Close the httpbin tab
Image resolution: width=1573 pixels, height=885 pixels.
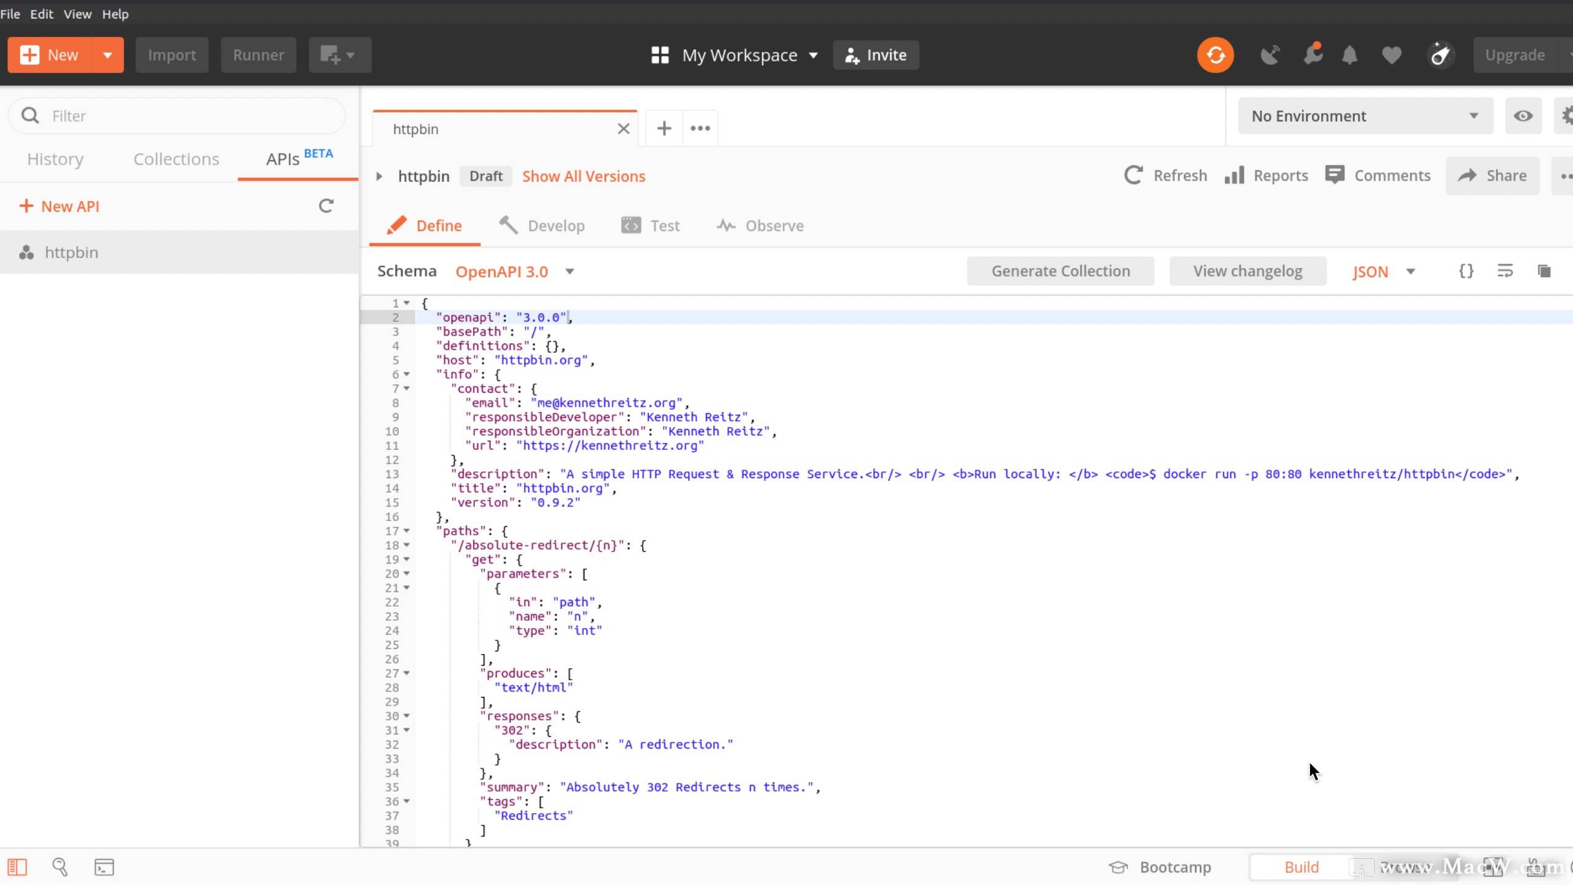coord(623,129)
